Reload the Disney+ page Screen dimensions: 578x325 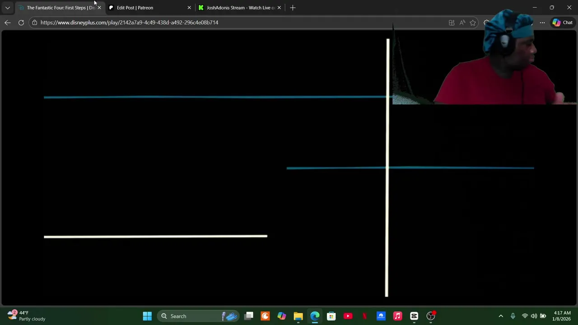click(21, 23)
